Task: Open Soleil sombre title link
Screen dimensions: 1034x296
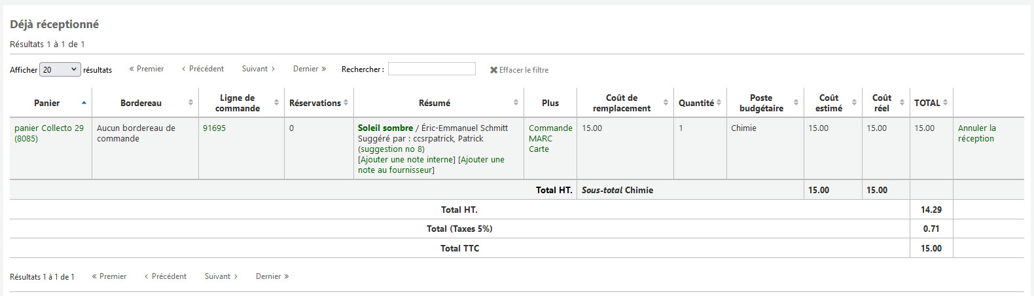Action: coord(385,128)
